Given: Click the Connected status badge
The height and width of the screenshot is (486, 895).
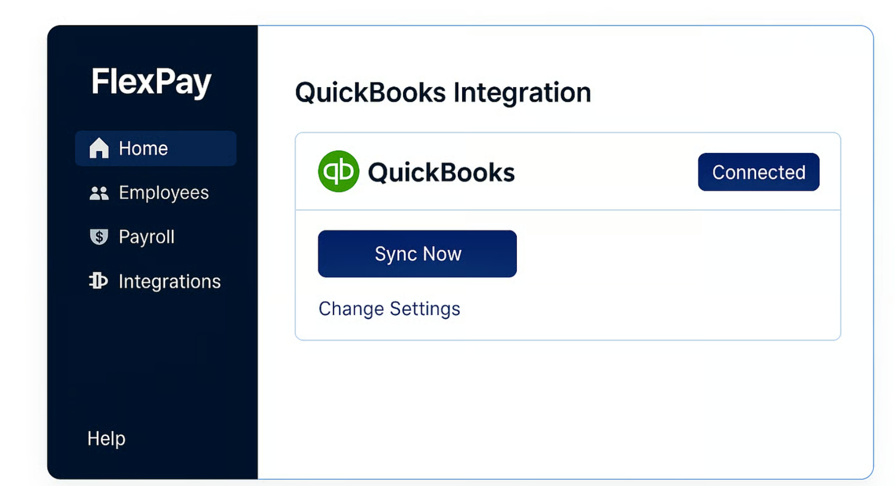Looking at the screenshot, I should [x=758, y=172].
